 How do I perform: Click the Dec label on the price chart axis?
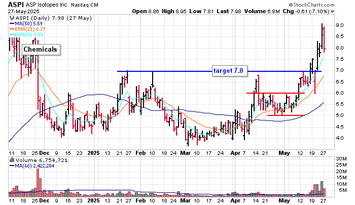click(x=44, y=153)
